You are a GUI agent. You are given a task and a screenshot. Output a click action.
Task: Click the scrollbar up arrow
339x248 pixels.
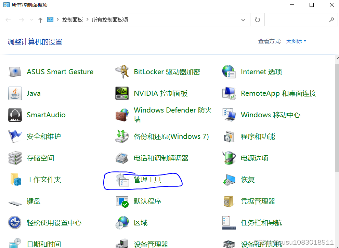tap(338, 58)
